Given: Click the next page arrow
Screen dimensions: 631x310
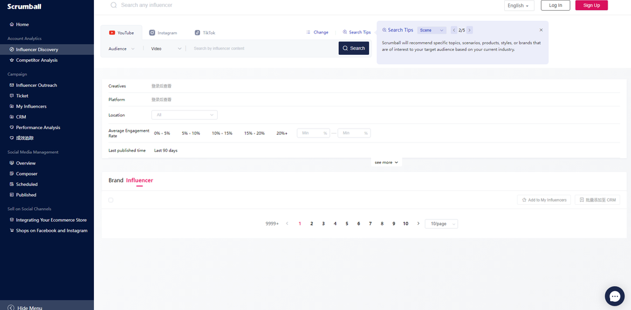Looking at the screenshot, I should click(x=418, y=224).
